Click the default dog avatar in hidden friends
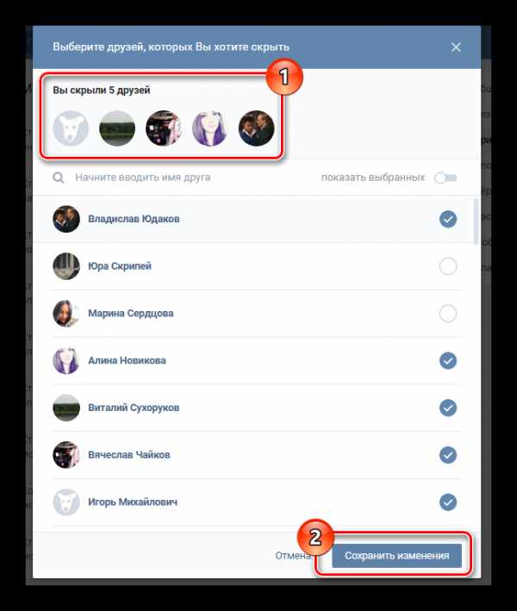 click(71, 128)
